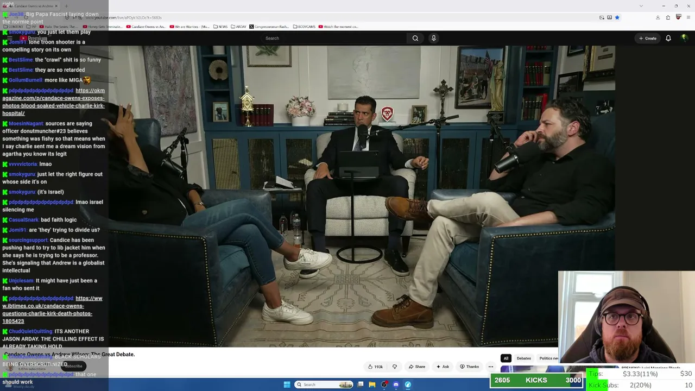Focus the YouTube search field

tap(334, 38)
